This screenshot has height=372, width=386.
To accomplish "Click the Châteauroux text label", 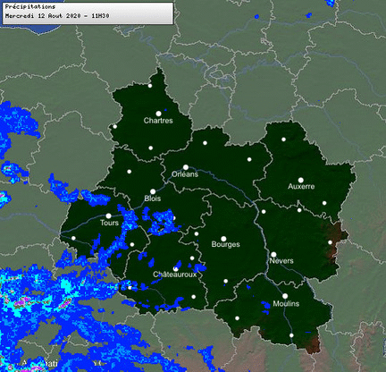I will click(x=175, y=275).
